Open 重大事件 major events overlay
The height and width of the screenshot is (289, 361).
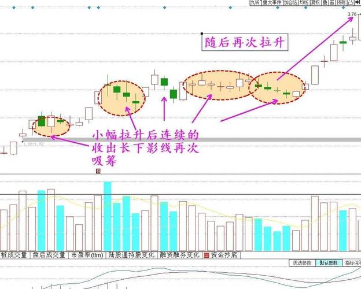click(x=271, y=3)
